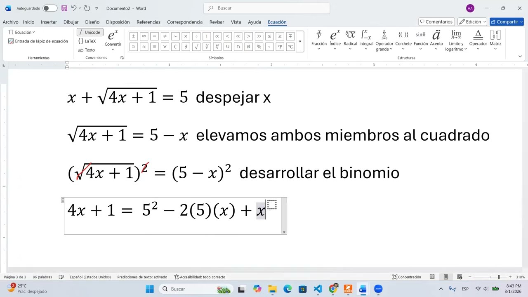Screen dimensions: 528x297
Task: Switch to the Disposición tab
Action: [118, 22]
